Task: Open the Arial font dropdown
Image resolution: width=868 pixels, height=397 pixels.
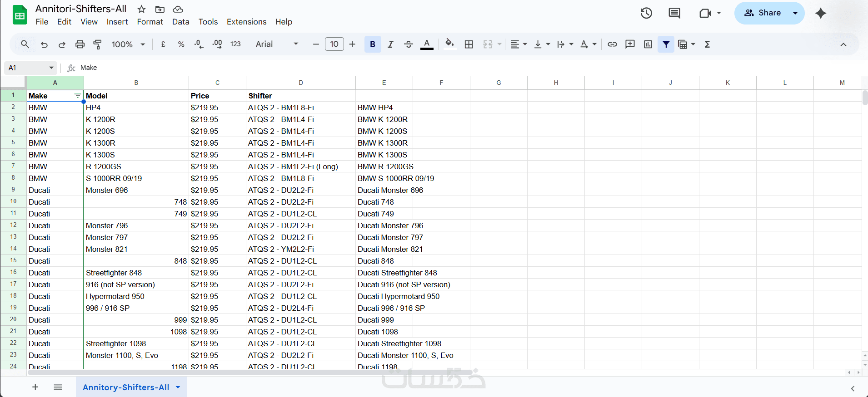Action: pyautogui.click(x=277, y=44)
